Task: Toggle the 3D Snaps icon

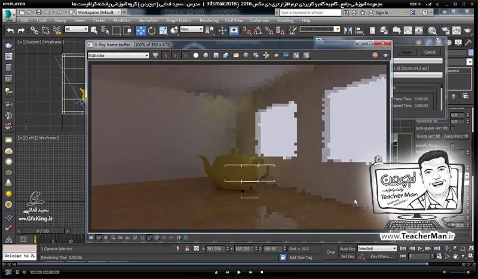Action: point(247,30)
